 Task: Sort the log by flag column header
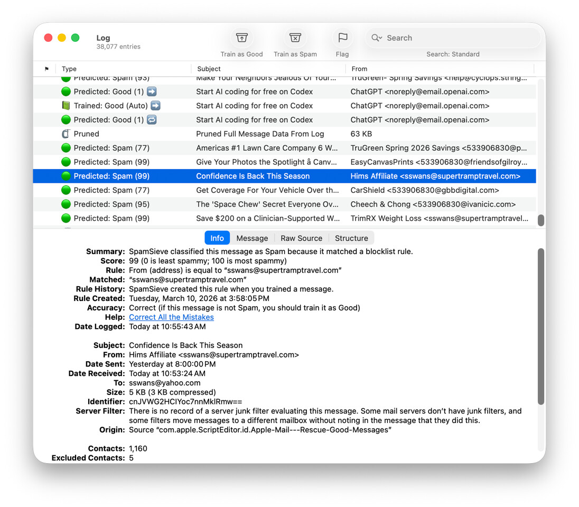tap(46, 69)
